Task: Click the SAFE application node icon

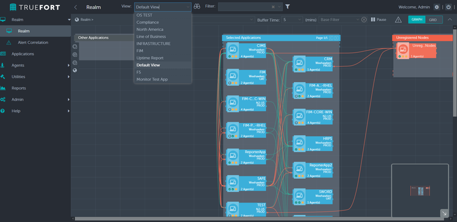Action: click(x=233, y=183)
